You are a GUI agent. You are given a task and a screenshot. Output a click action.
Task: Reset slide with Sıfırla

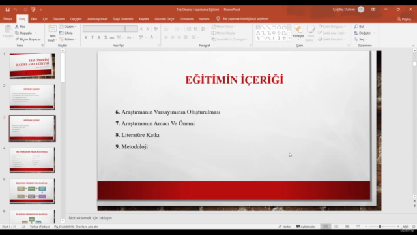pos(66,33)
